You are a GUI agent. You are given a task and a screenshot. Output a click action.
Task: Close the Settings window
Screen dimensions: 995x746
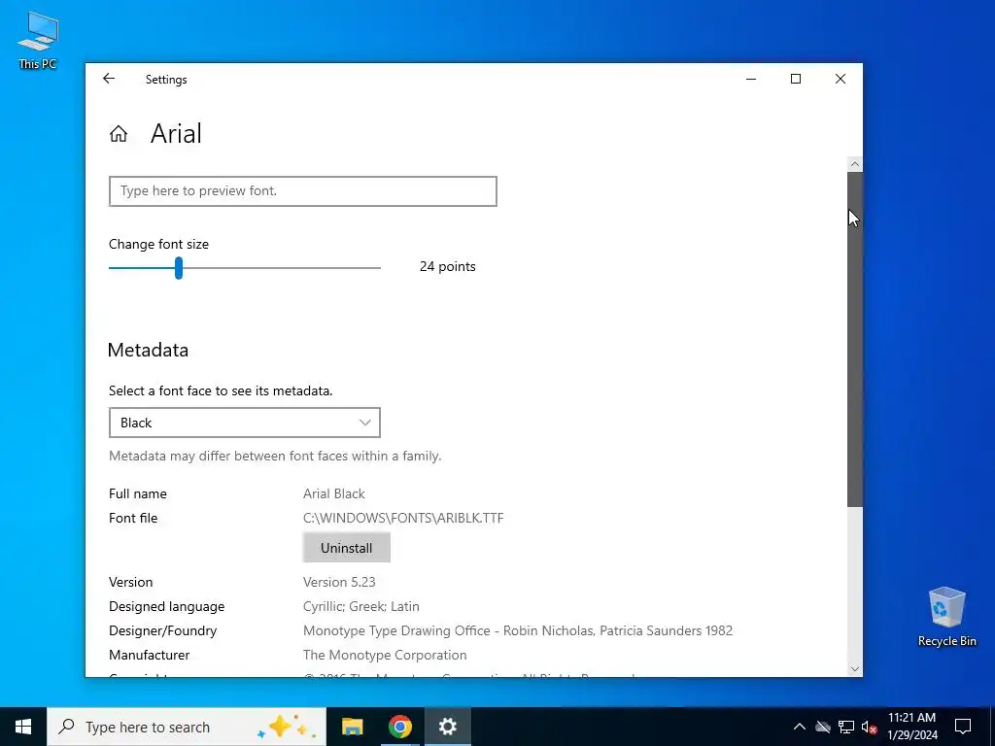[841, 79]
